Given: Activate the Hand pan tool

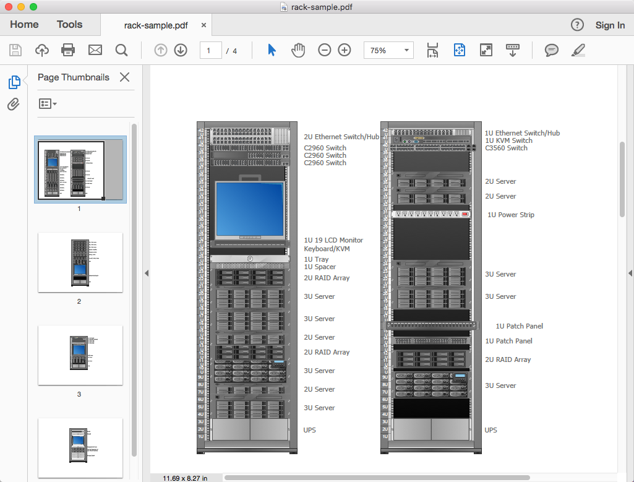Looking at the screenshot, I should (298, 50).
